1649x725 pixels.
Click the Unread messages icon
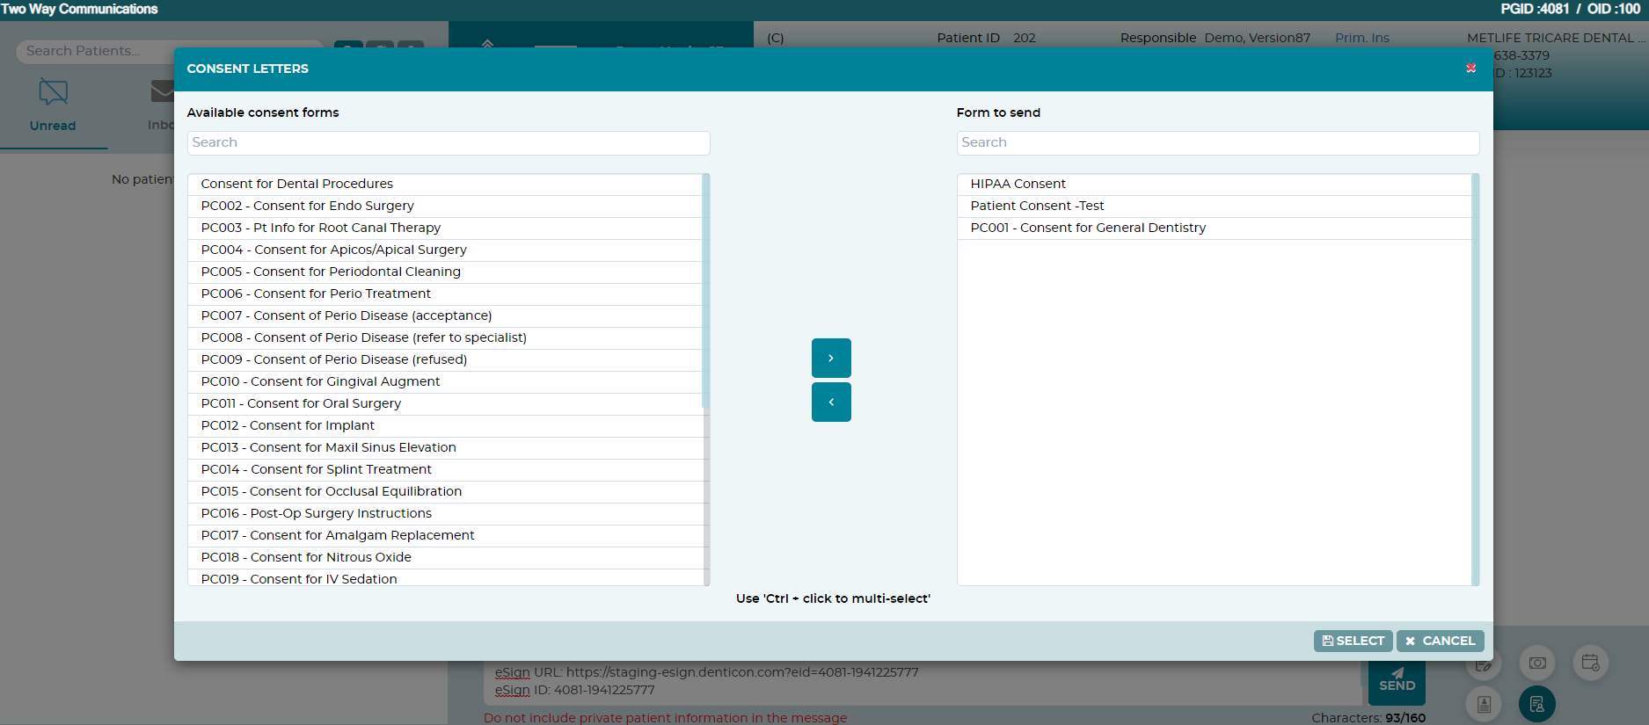point(53,92)
